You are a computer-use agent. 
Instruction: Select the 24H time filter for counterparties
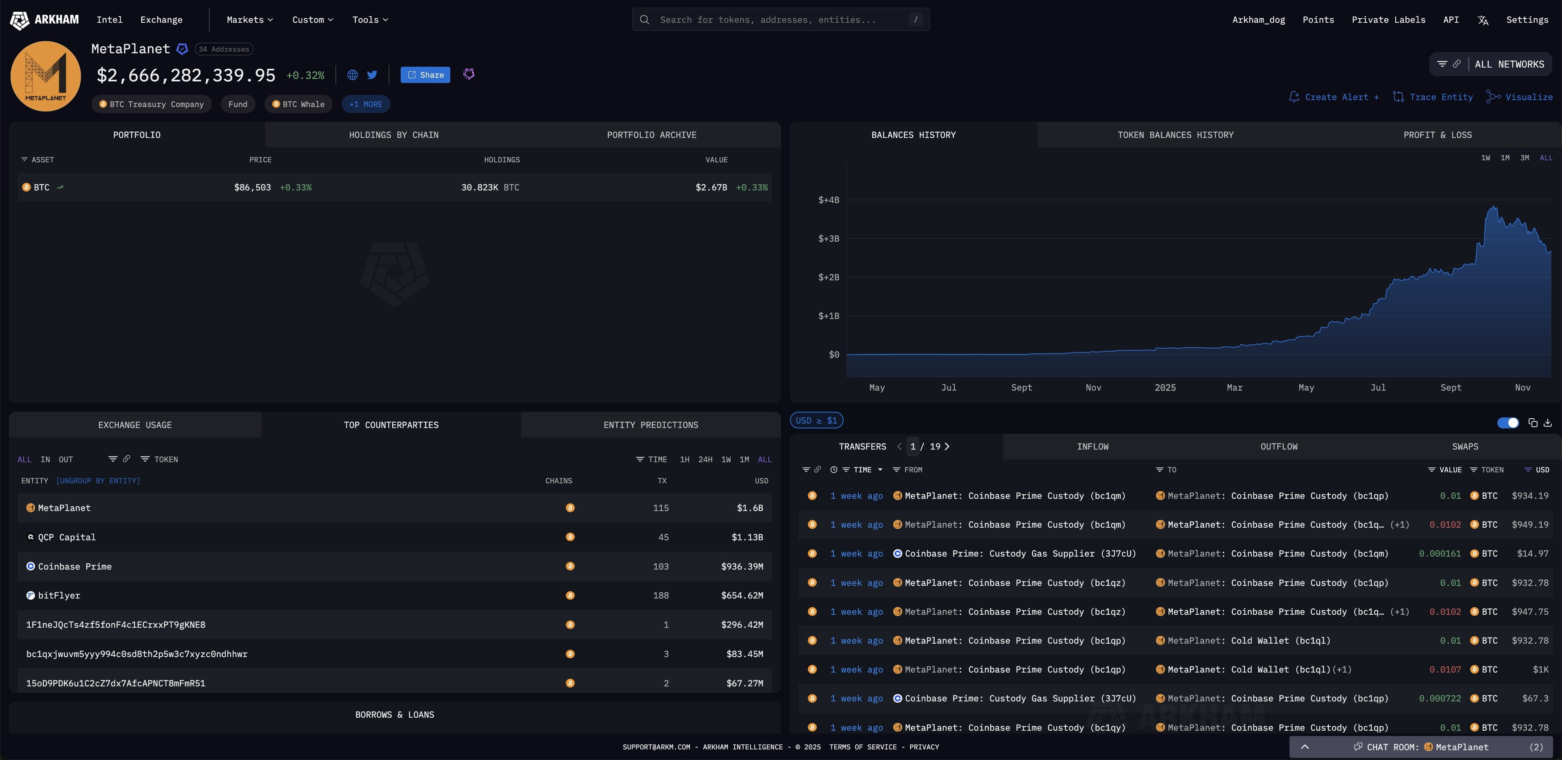click(705, 459)
